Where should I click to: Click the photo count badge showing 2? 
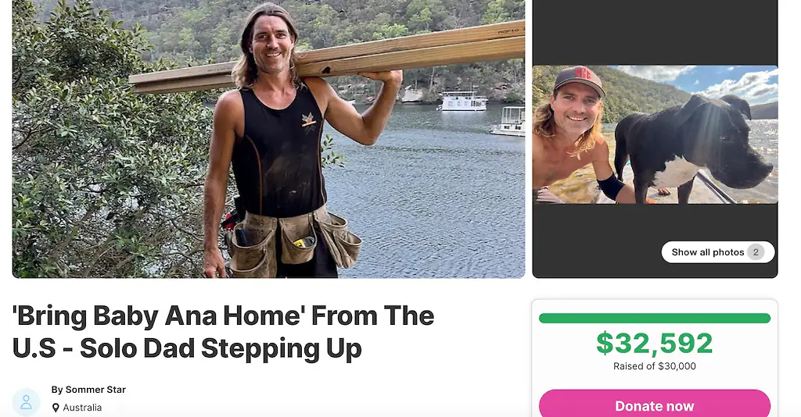(x=756, y=252)
